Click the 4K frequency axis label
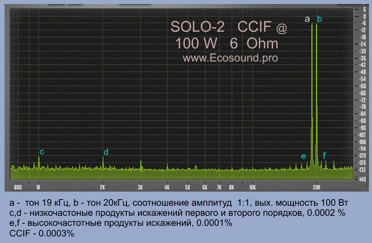 pos(167,188)
